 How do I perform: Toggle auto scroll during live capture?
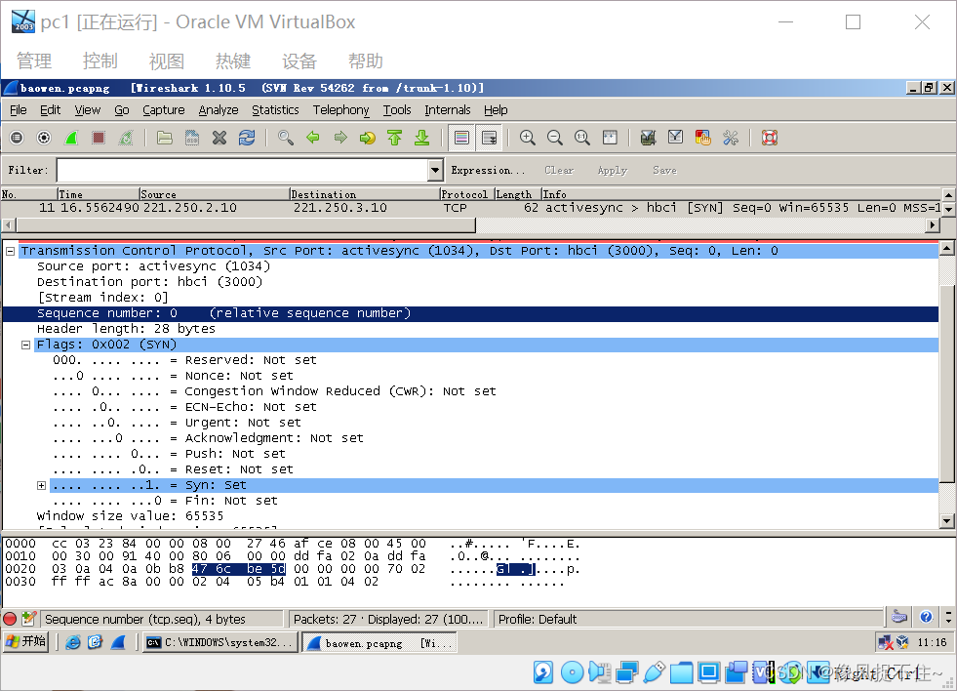pyautogui.click(x=490, y=138)
